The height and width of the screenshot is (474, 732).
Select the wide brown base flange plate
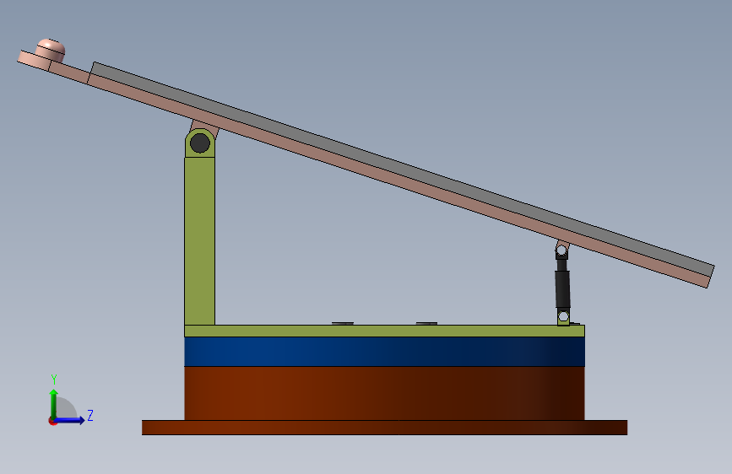[384, 428]
